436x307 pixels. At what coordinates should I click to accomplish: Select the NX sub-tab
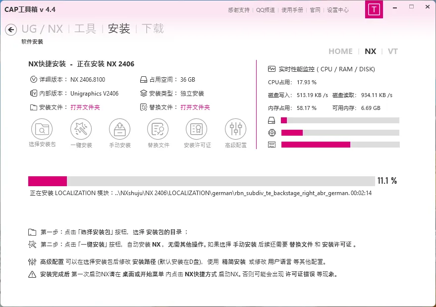[x=371, y=51]
